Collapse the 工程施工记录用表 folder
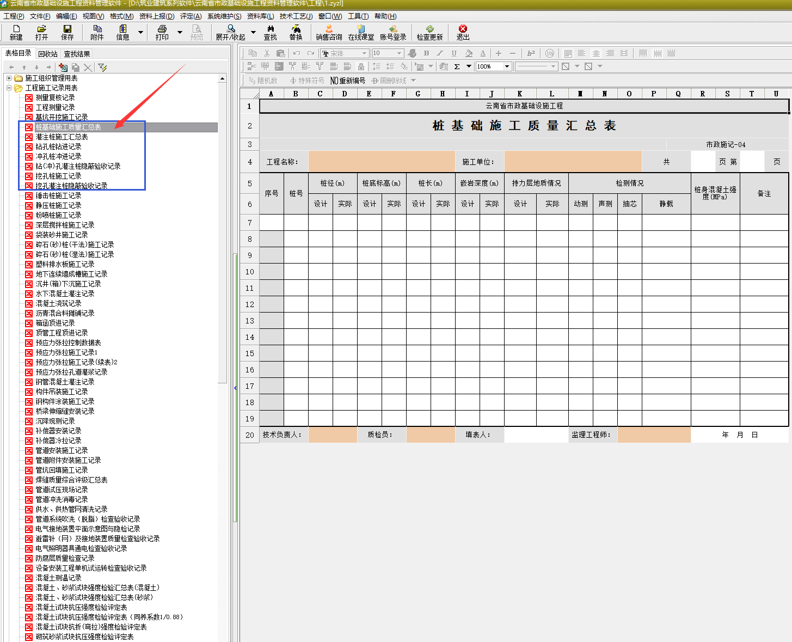Screen dimensions: 792x642 [x=9, y=88]
